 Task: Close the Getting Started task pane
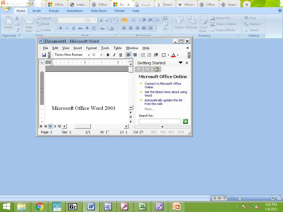(187, 63)
